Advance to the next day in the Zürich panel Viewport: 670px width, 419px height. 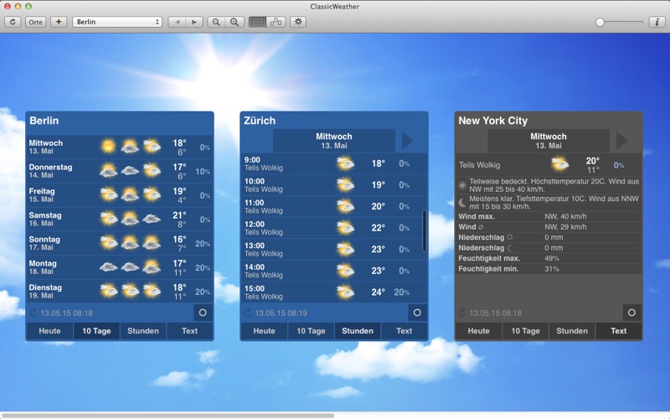407,140
